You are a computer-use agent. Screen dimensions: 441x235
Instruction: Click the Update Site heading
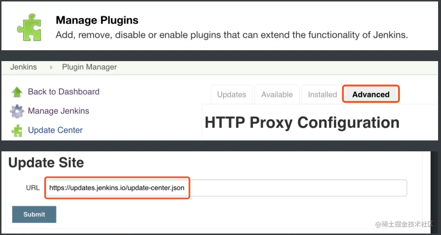[x=46, y=163]
